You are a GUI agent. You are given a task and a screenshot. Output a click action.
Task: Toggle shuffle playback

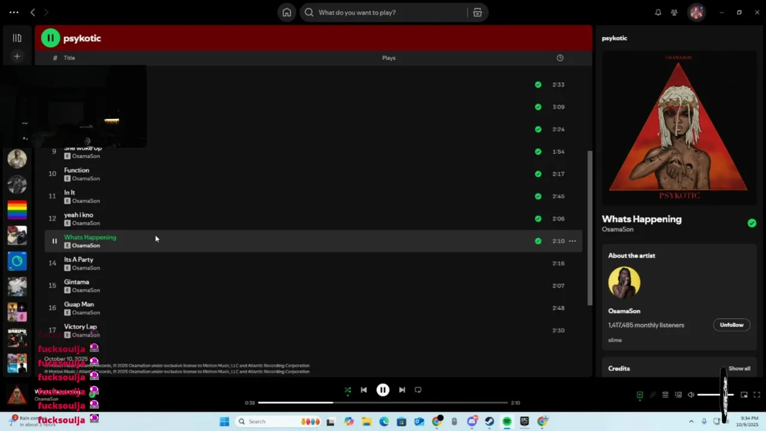tap(348, 390)
